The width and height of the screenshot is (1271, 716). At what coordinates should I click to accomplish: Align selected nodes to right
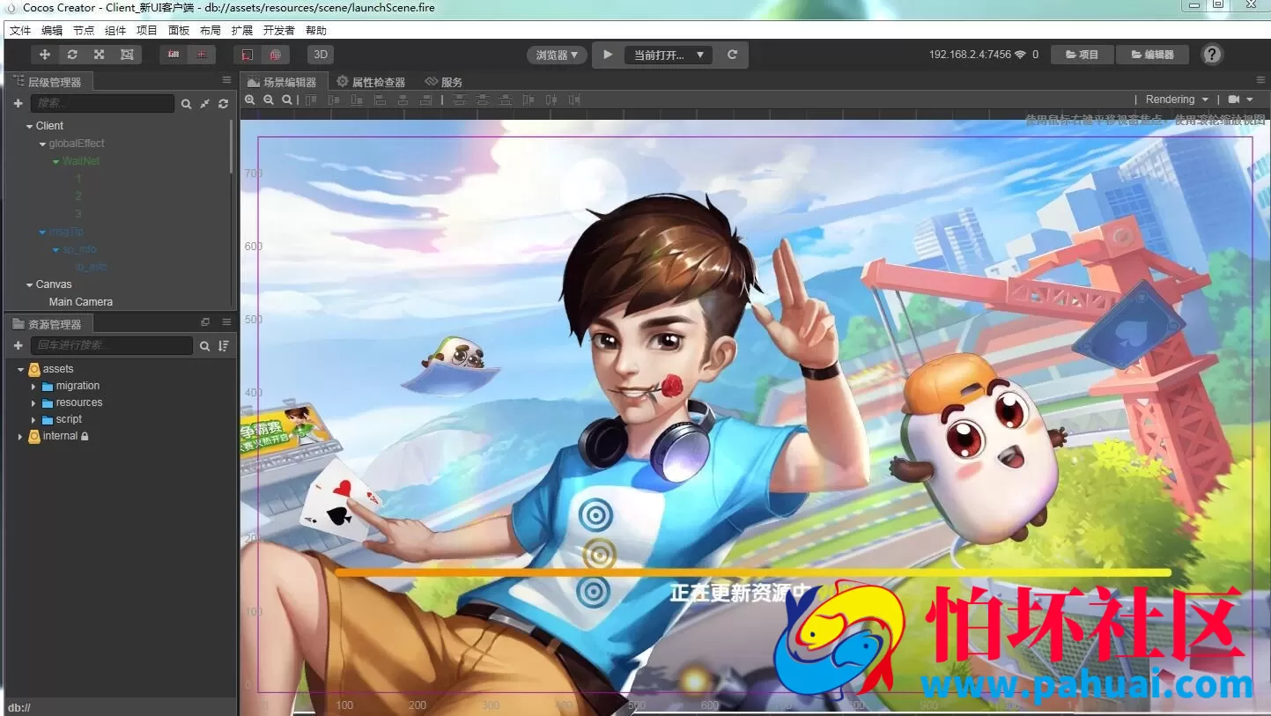click(425, 100)
